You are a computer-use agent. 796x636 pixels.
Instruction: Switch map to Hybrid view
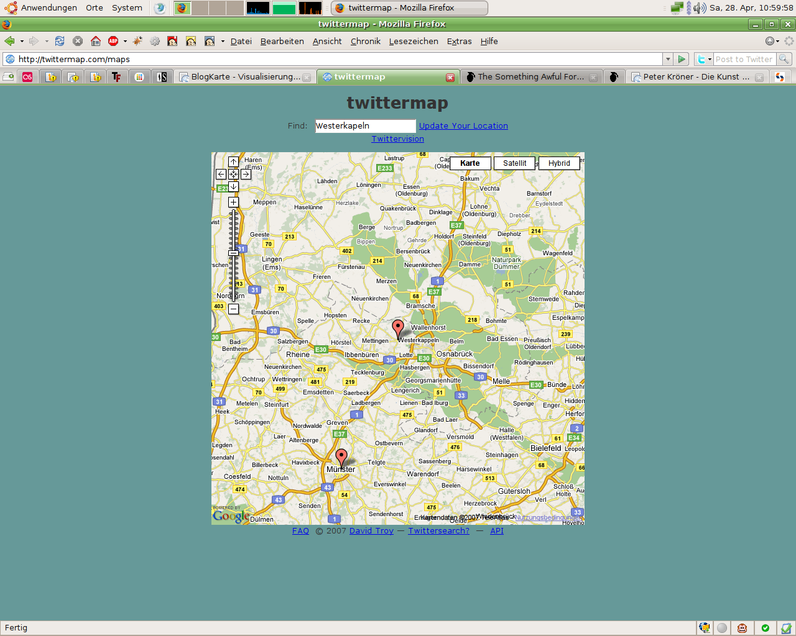pos(559,163)
